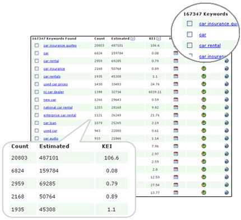This screenshot has width=241, height=220.
Task: Tick the checkbox beside 'car' keyword
Action: [x=36, y=53]
